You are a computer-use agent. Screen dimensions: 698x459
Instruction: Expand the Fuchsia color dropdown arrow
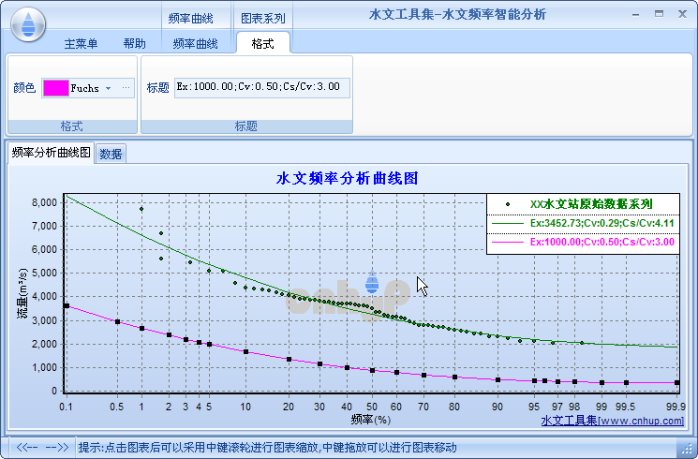point(108,88)
